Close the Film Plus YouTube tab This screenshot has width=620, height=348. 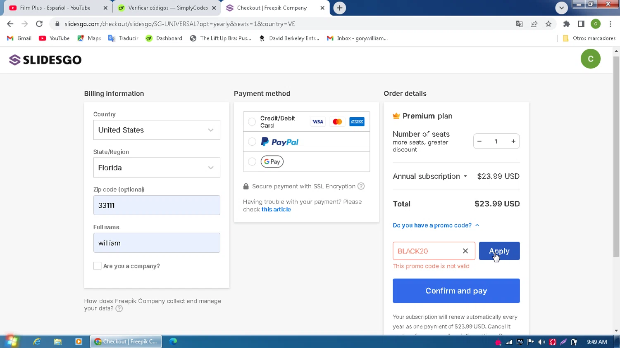click(x=105, y=8)
